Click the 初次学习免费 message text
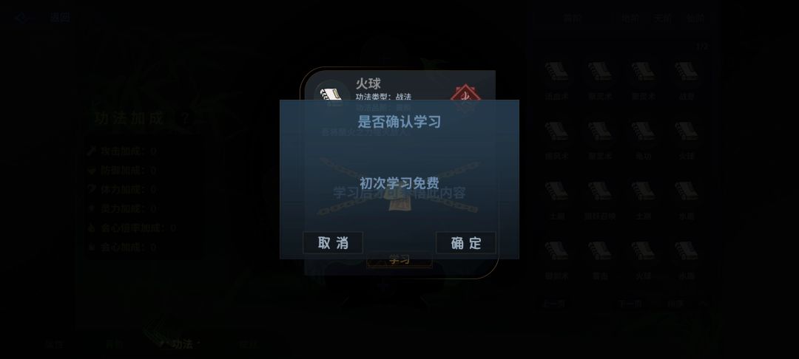The image size is (799, 359). pyautogui.click(x=399, y=183)
